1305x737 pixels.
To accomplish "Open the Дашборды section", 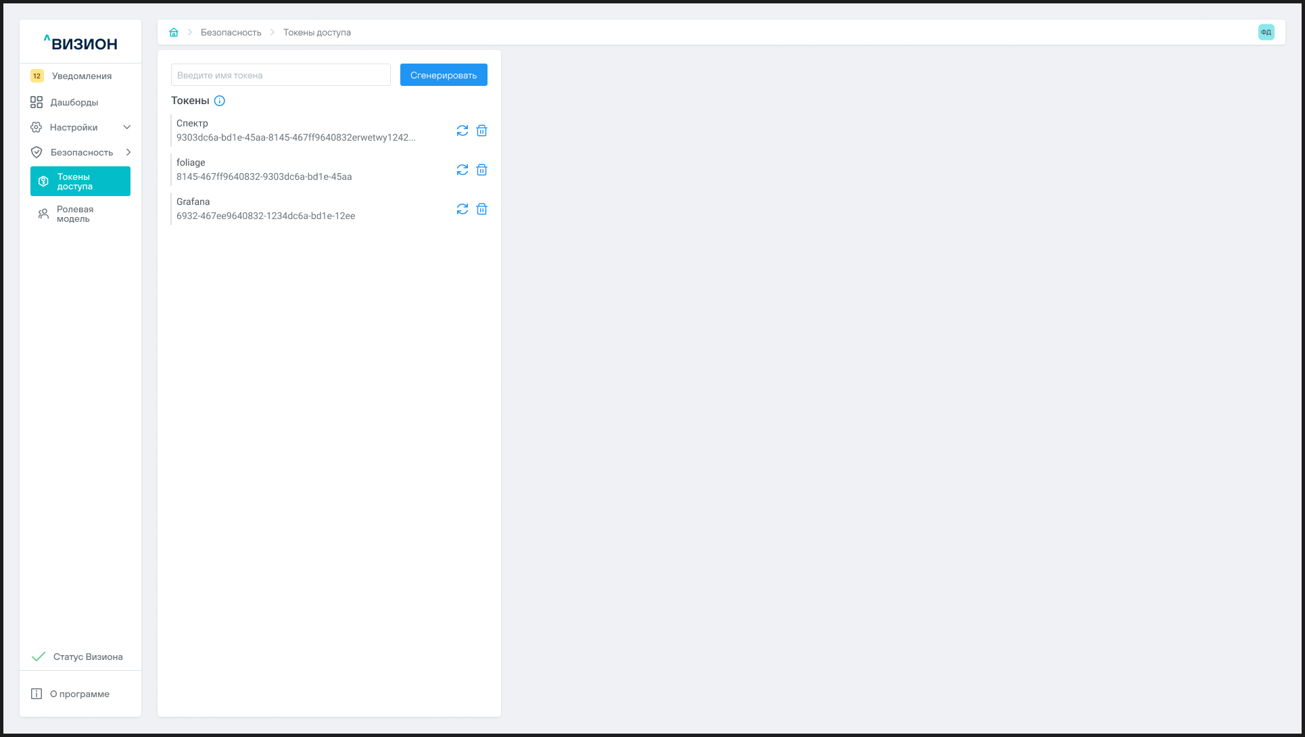I will pyautogui.click(x=74, y=102).
